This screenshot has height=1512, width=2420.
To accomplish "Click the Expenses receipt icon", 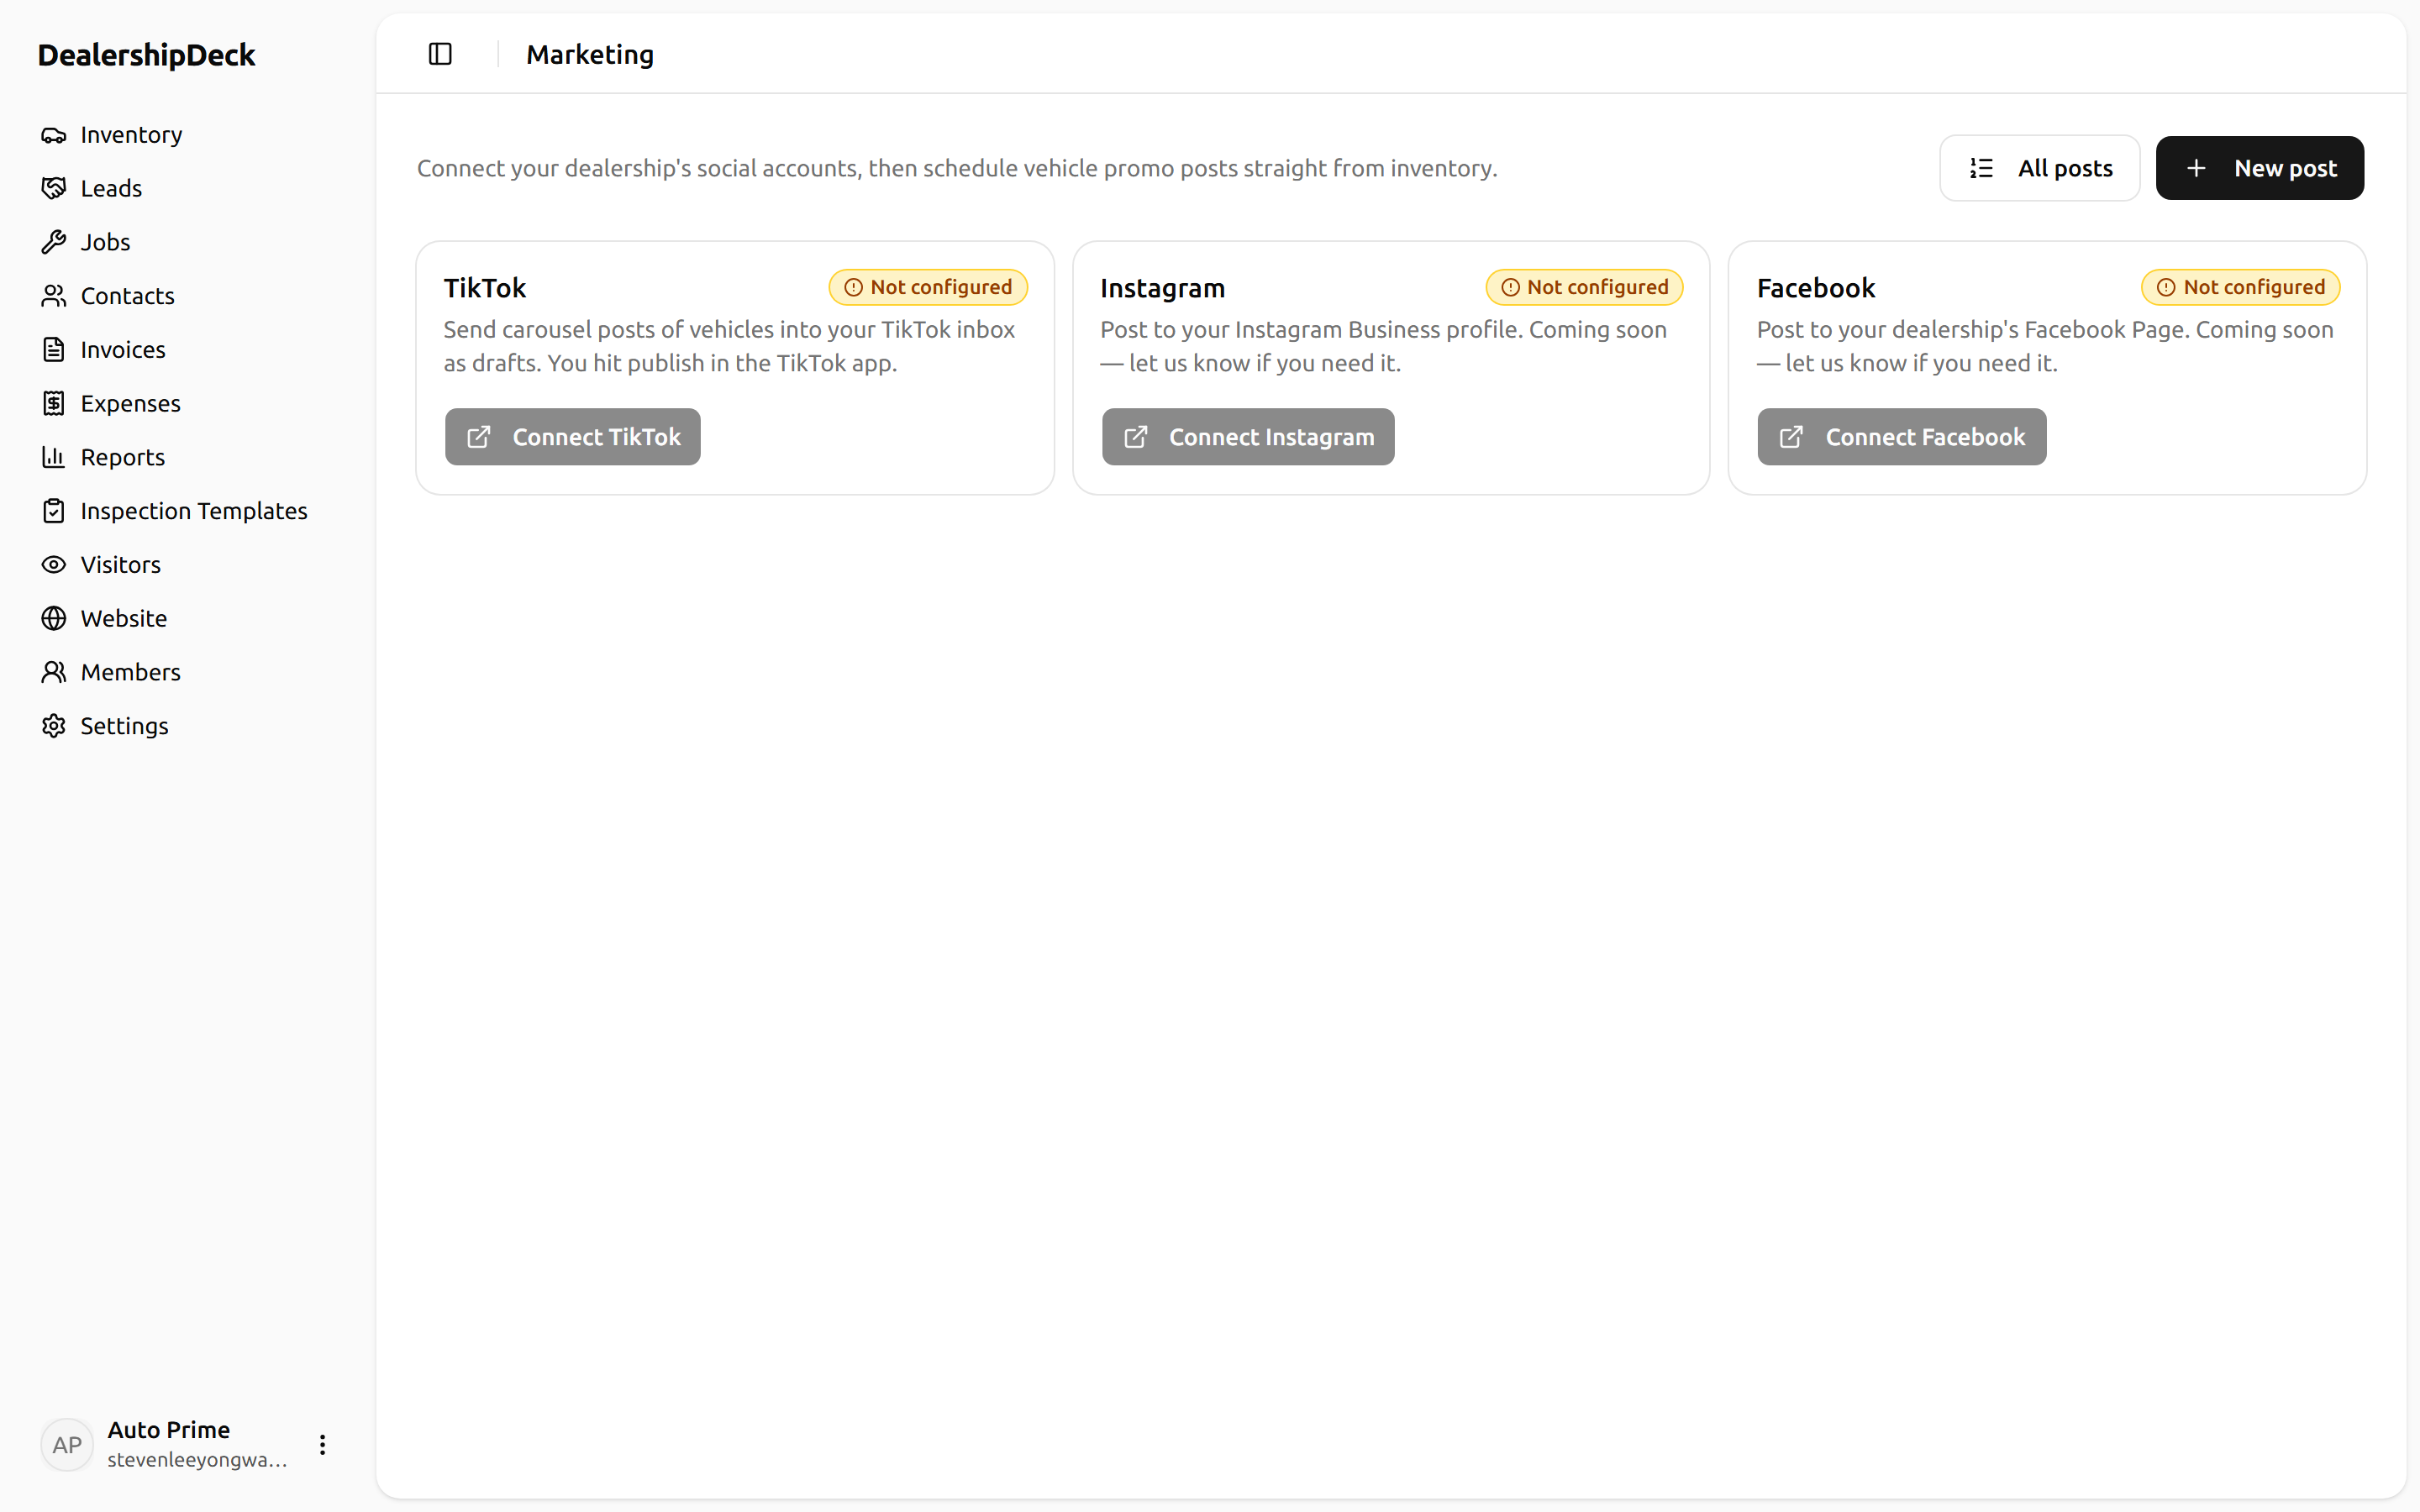I will coord(54,403).
